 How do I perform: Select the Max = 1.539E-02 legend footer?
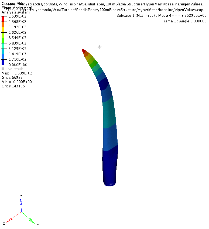17,73
